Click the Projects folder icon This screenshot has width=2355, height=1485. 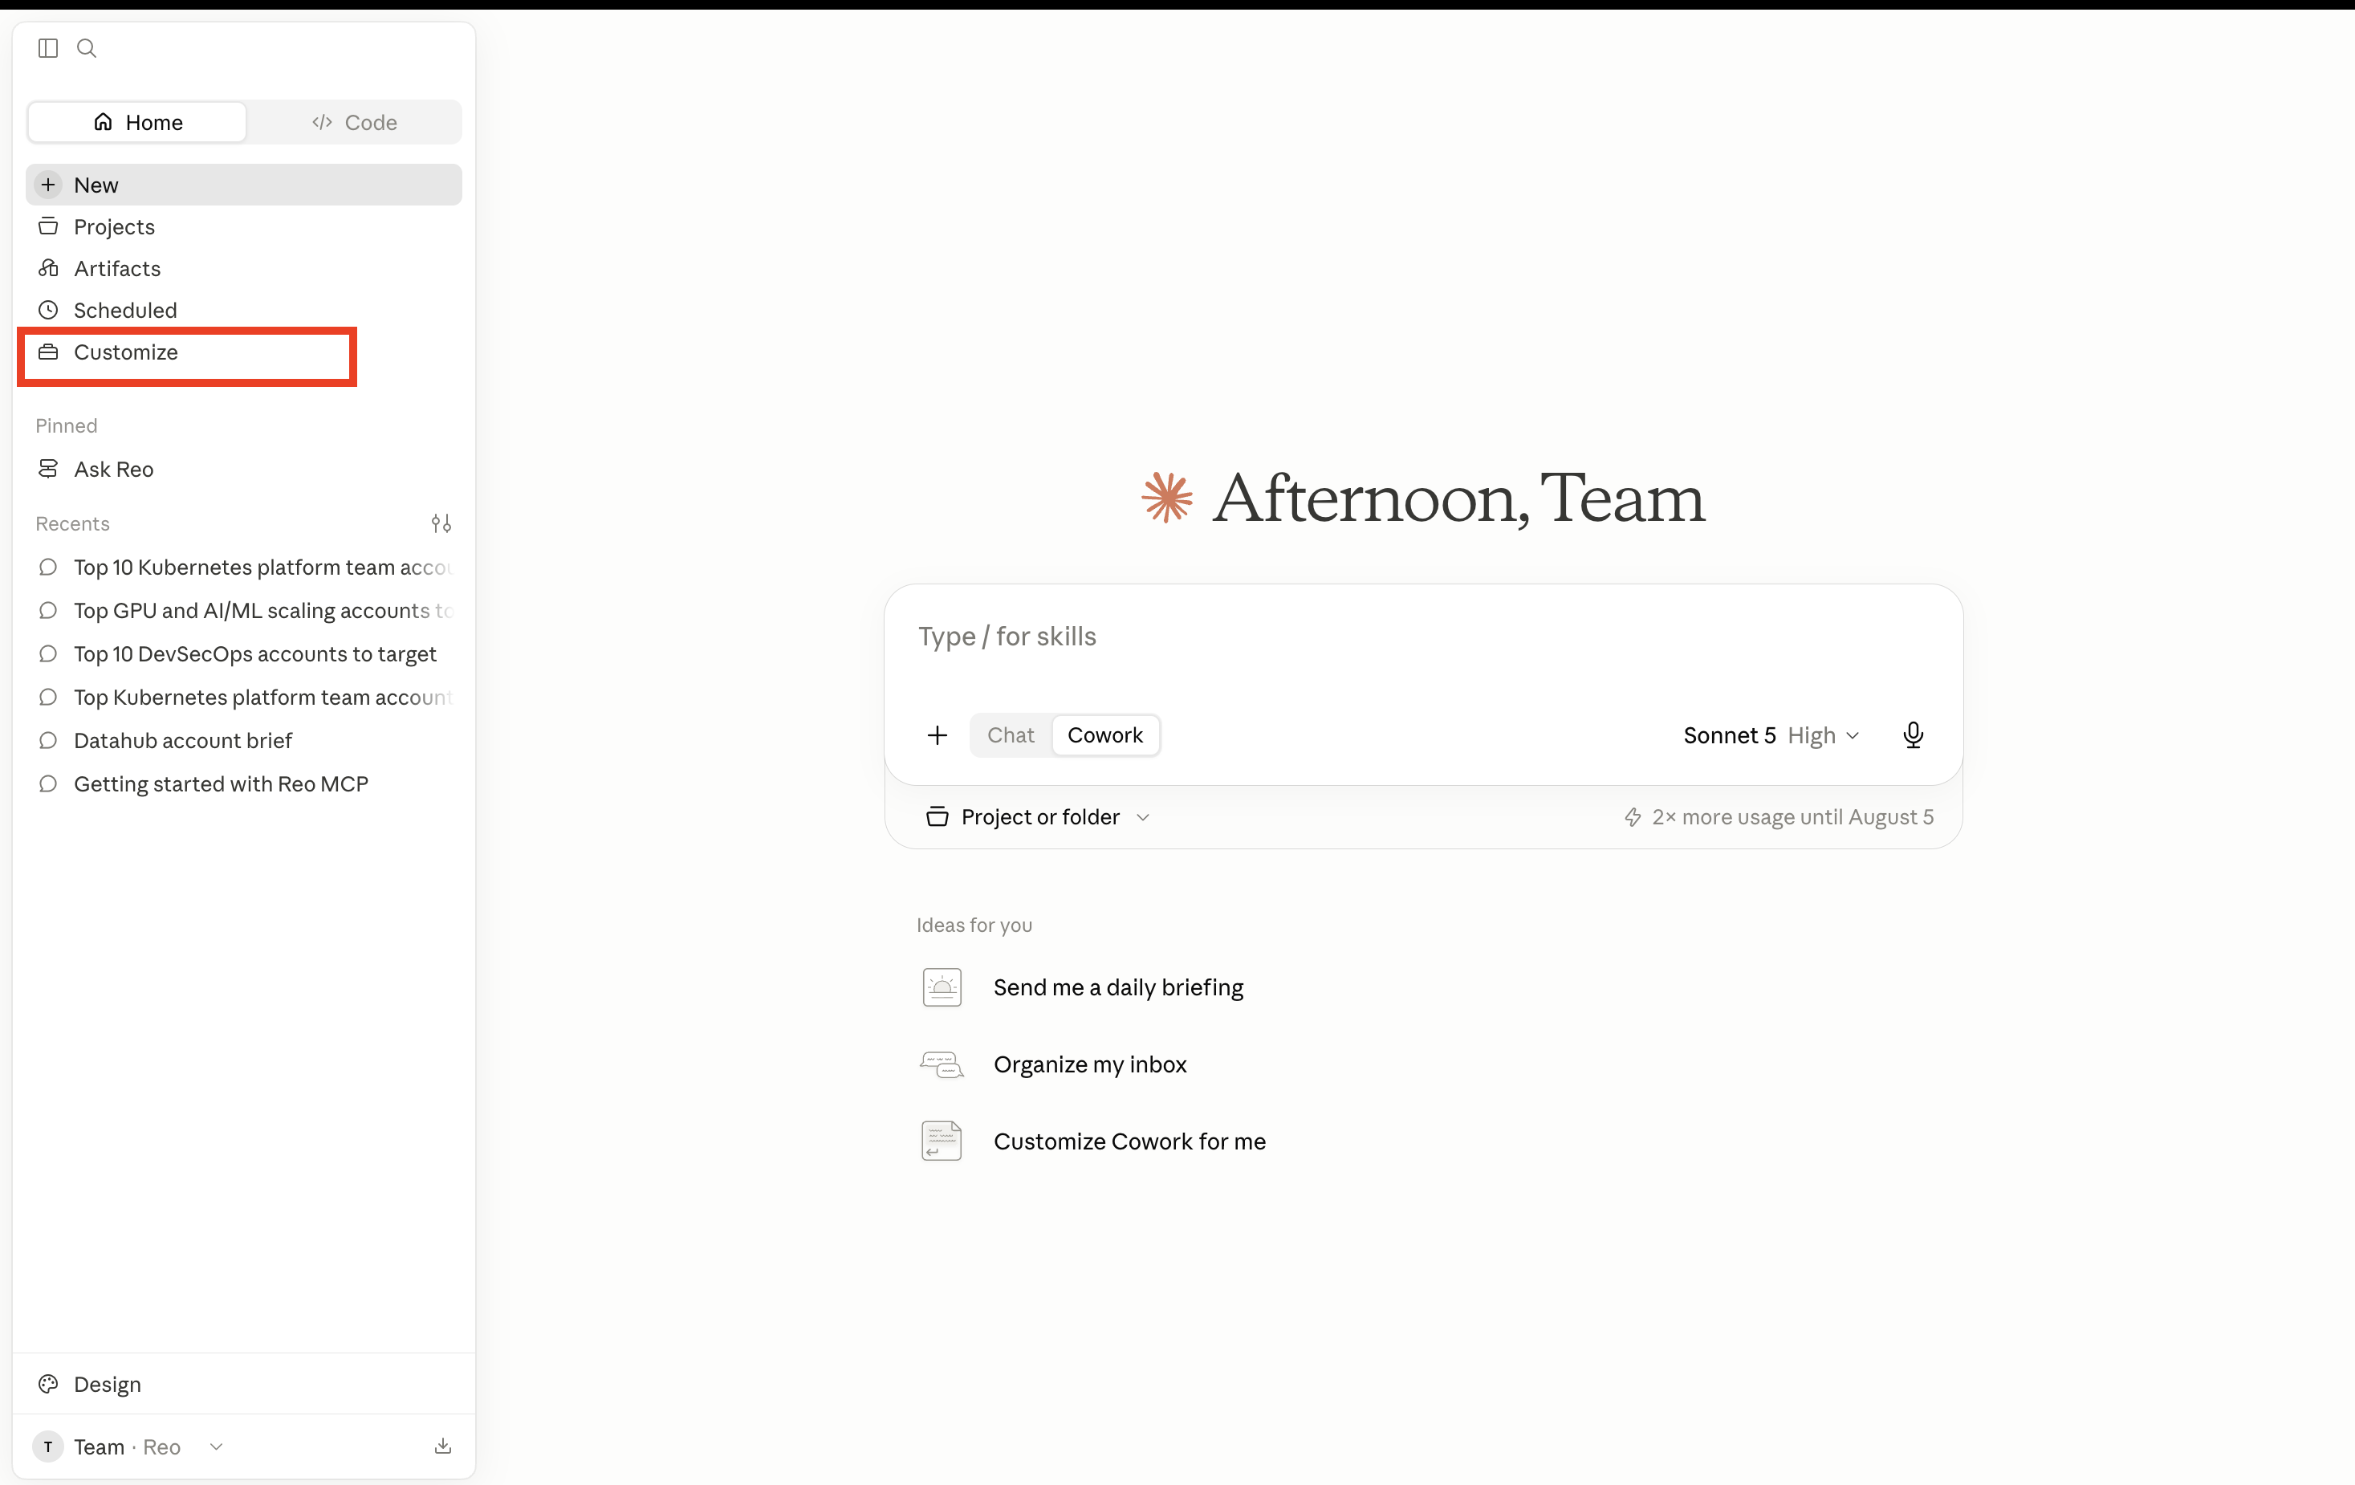coord(48,226)
